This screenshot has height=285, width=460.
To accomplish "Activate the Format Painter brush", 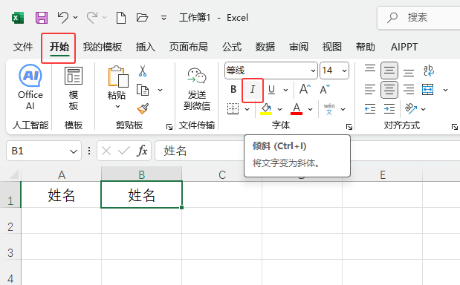I will (x=143, y=108).
